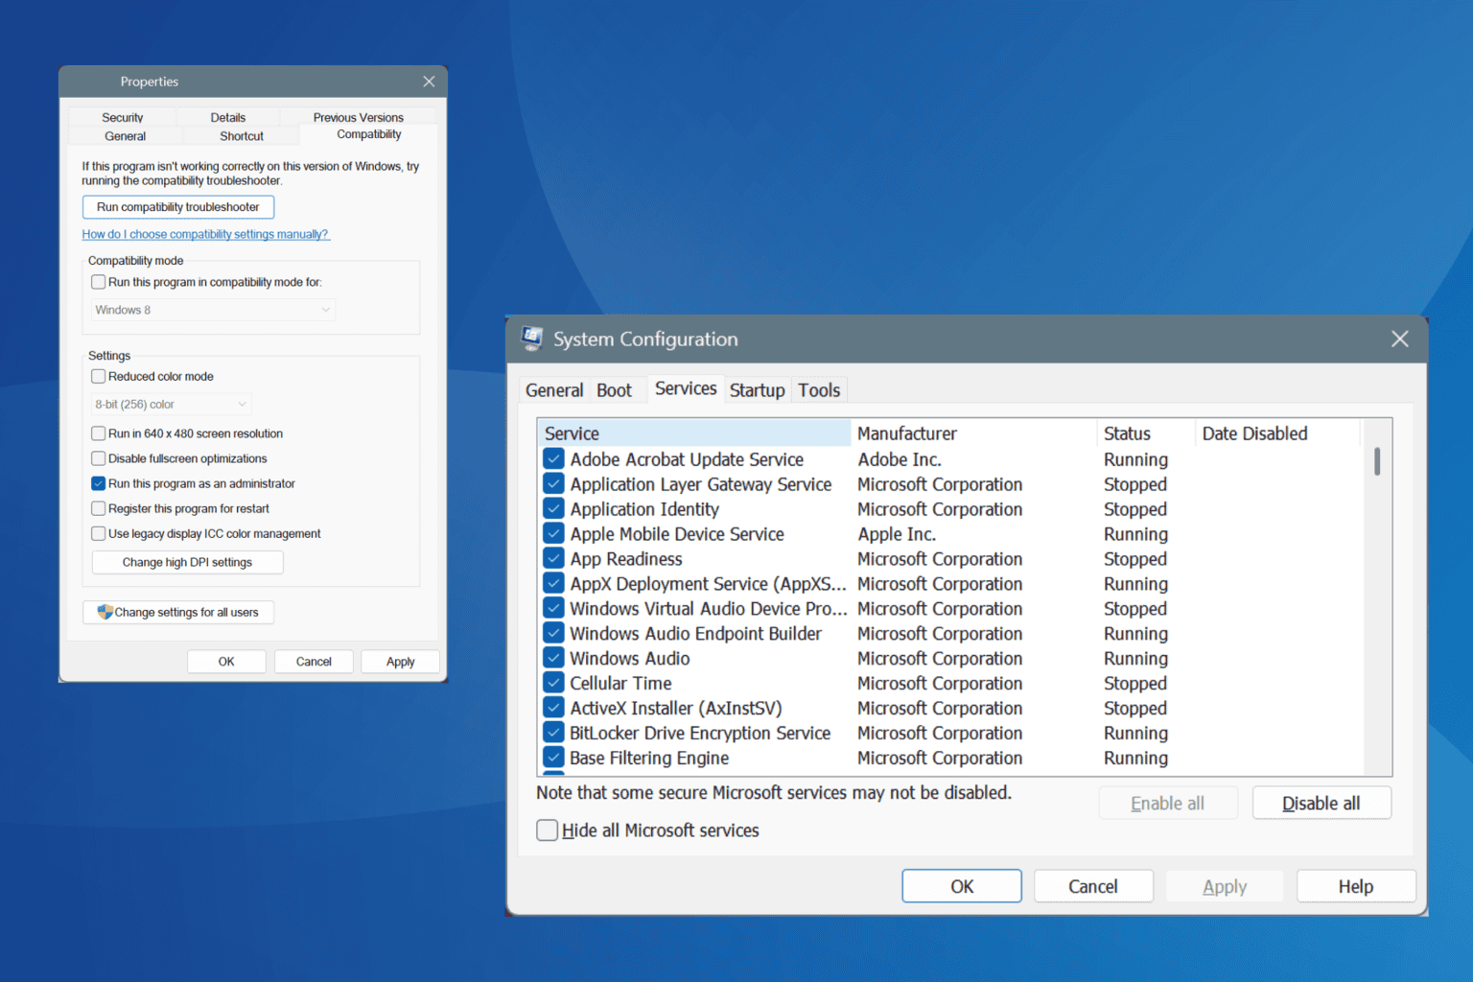Image resolution: width=1473 pixels, height=982 pixels.
Task: Open compatibility settings manual help link
Action: [x=205, y=234]
